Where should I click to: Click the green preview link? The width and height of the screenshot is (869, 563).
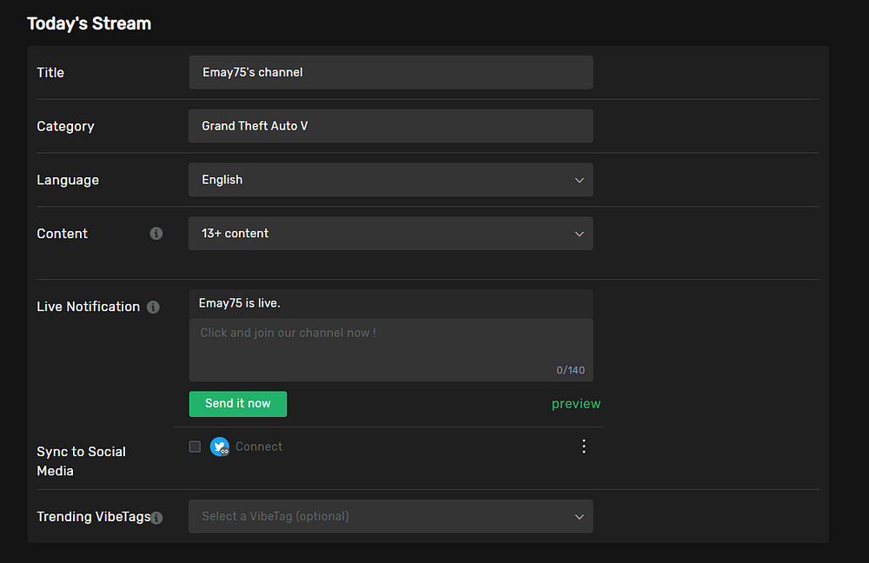coord(575,404)
